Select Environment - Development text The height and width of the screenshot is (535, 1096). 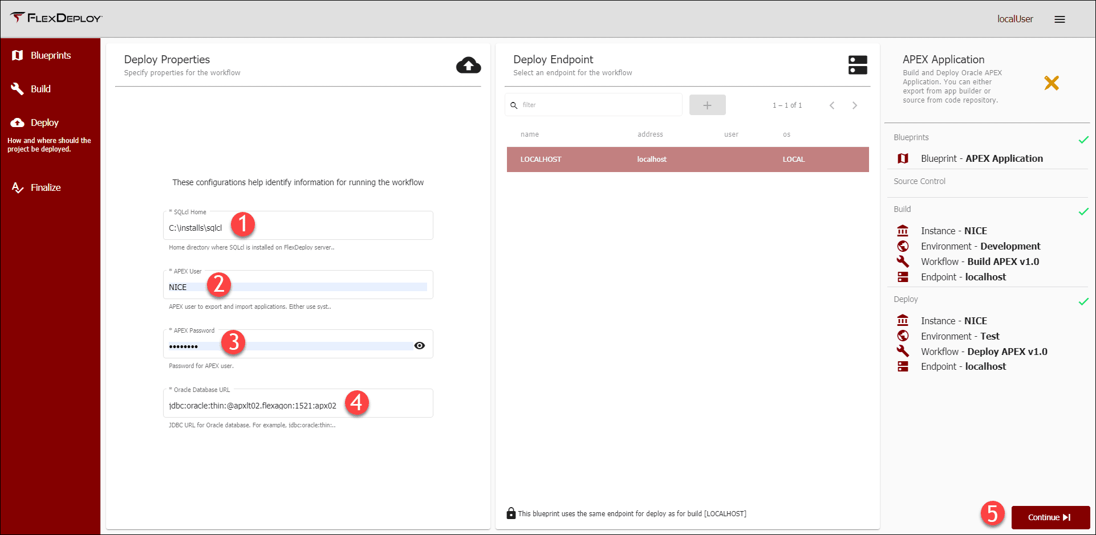click(980, 246)
